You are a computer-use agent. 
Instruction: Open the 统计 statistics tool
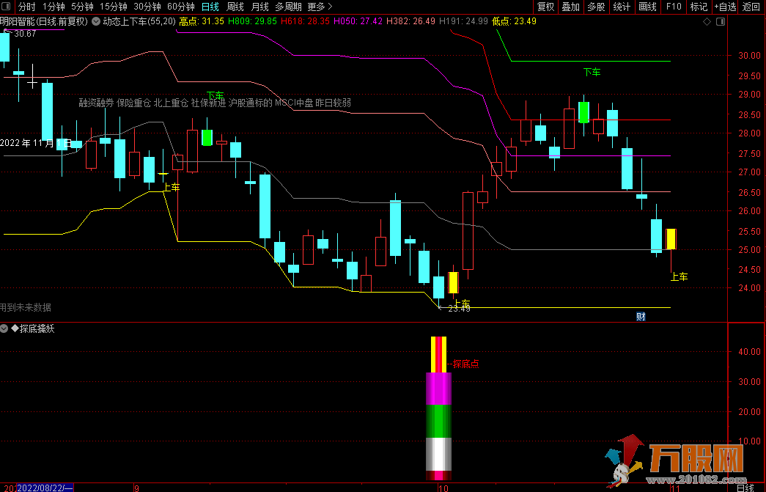622,7
